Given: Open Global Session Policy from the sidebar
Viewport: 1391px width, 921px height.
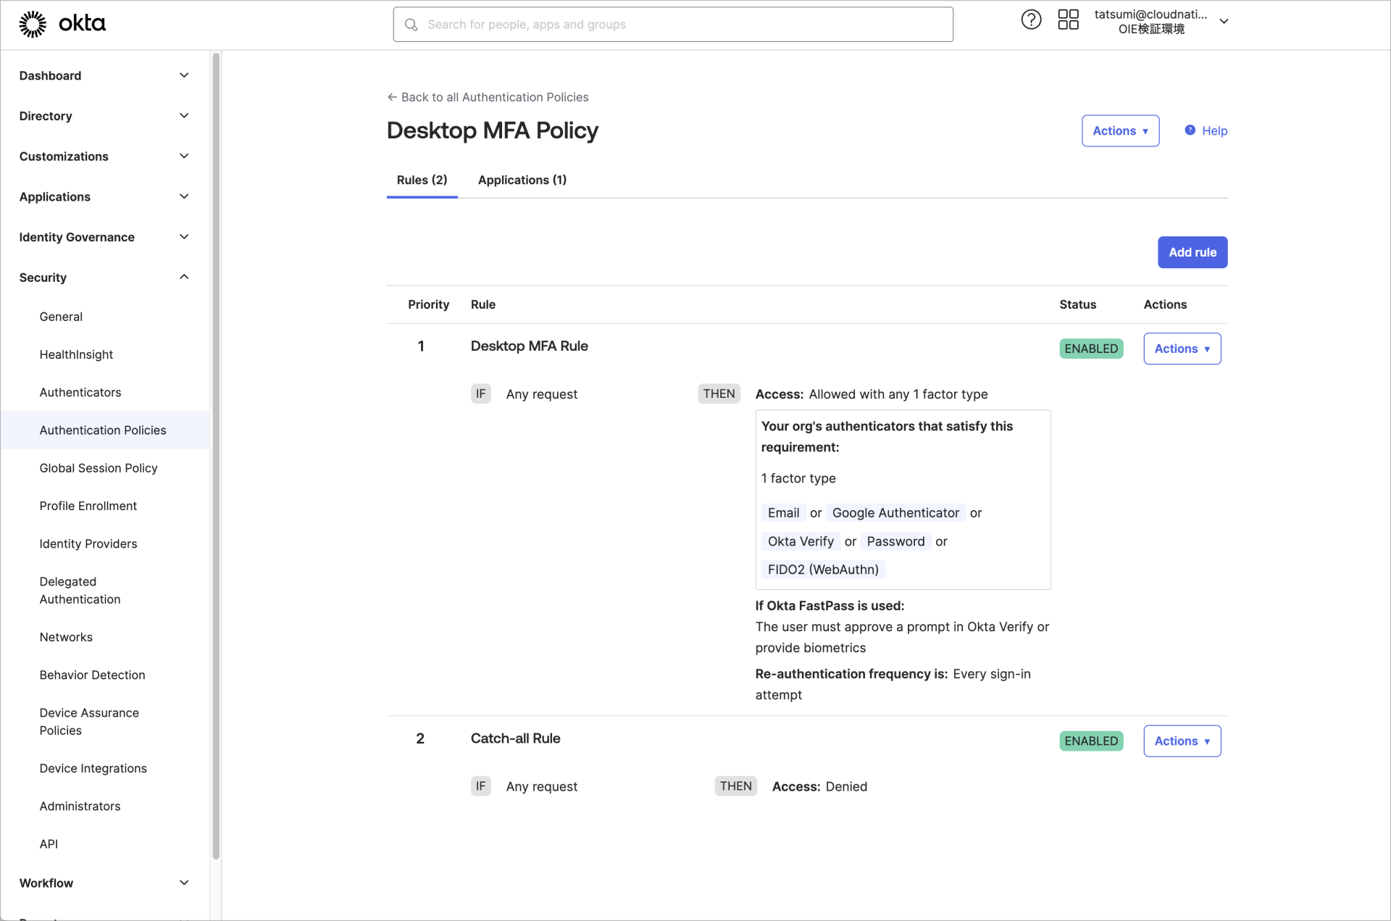Looking at the screenshot, I should pos(99,467).
